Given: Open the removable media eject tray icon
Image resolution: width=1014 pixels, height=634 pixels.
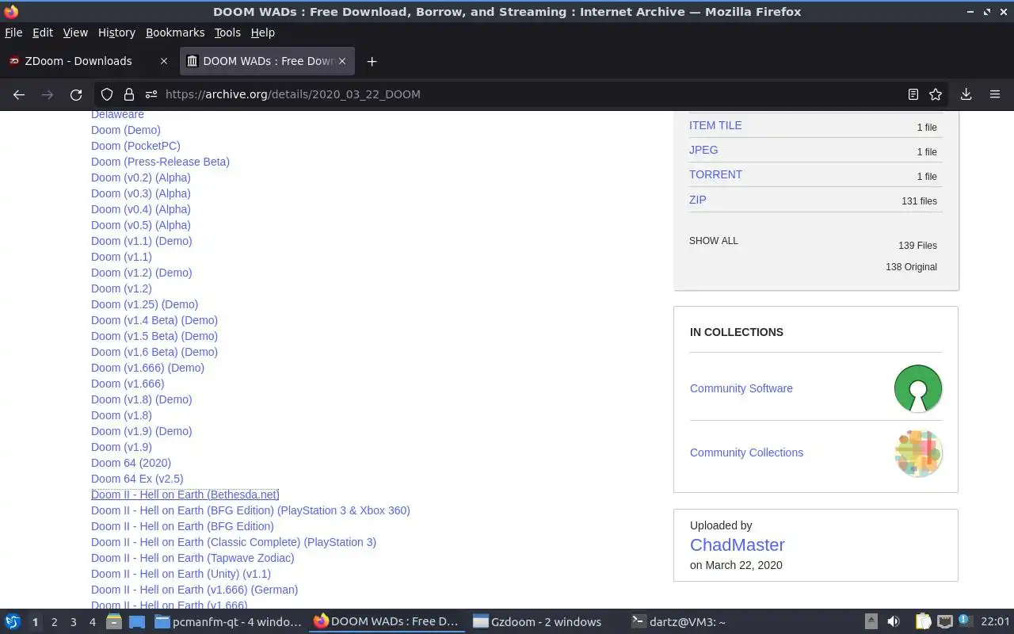Looking at the screenshot, I should (x=871, y=622).
